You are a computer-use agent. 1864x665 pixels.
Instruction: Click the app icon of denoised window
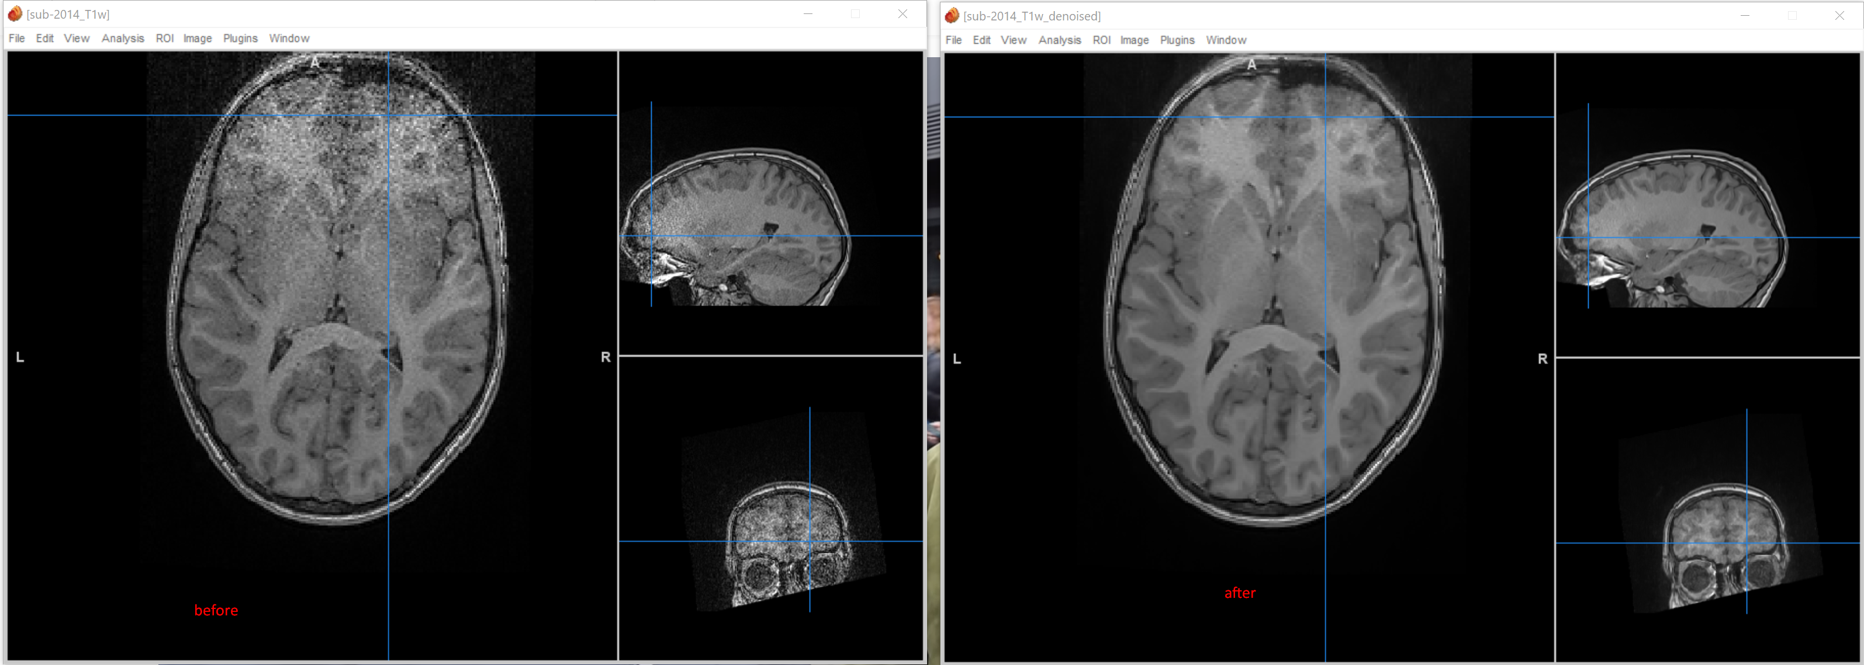[952, 15]
